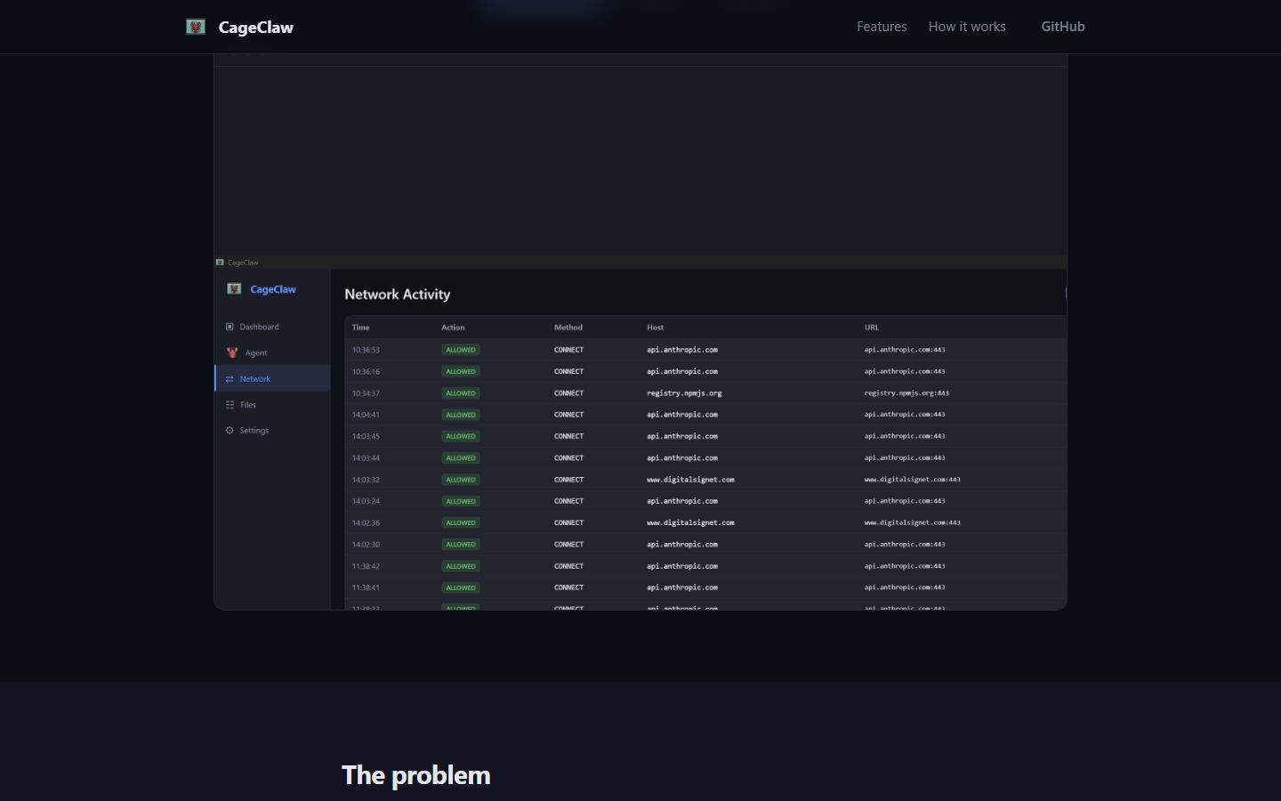This screenshot has width=1281, height=801.
Task: Click the CageClaw brand name in navbar
Action: point(256,28)
